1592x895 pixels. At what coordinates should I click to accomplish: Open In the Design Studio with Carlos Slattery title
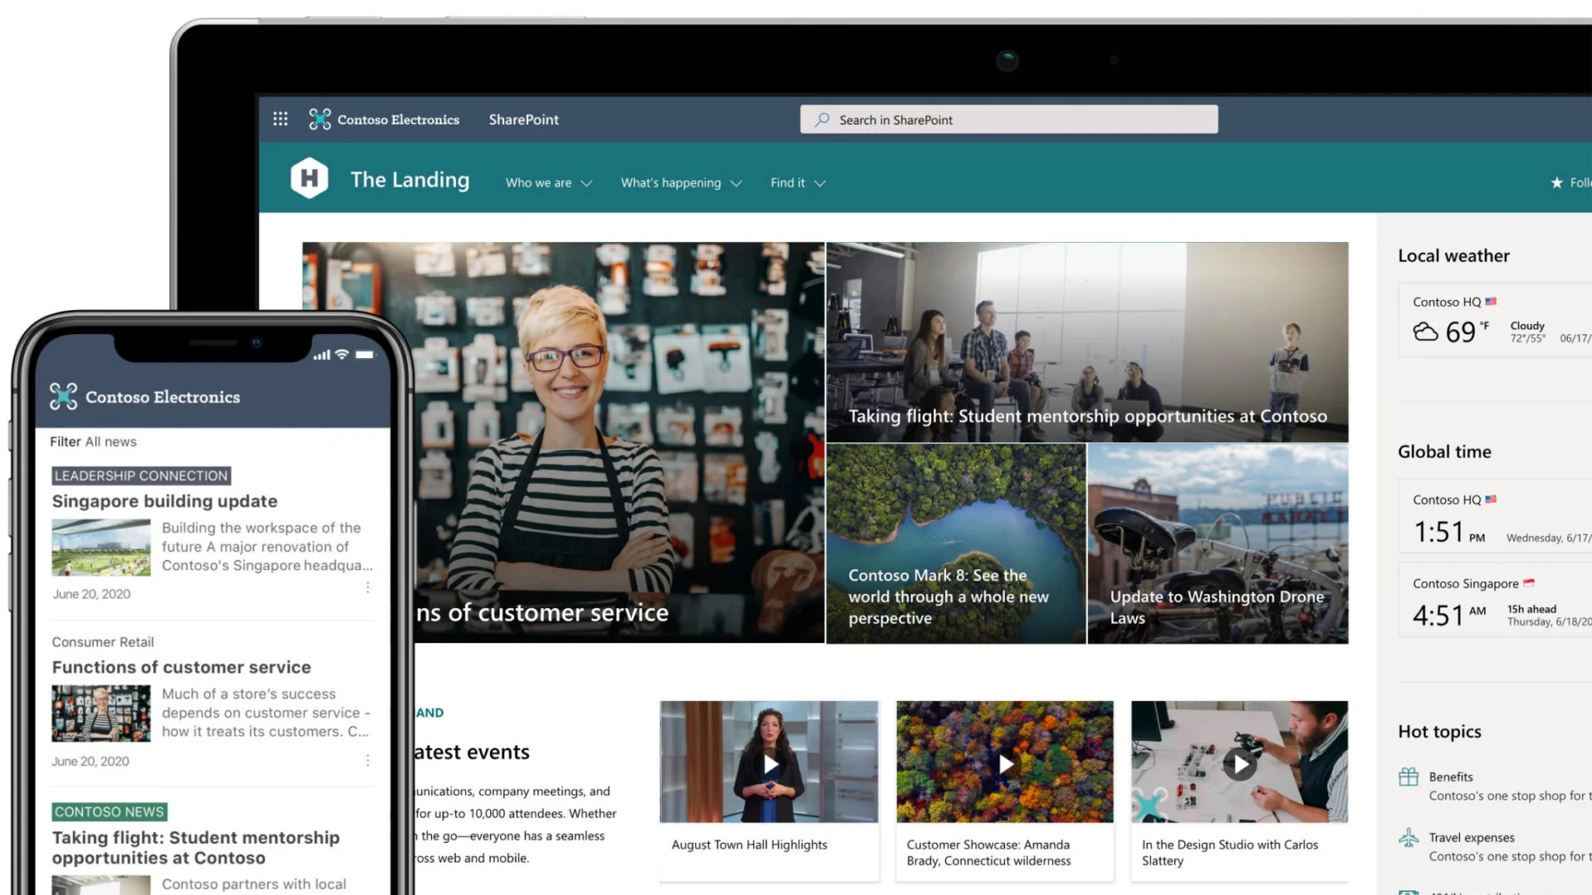click(1230, 853)
